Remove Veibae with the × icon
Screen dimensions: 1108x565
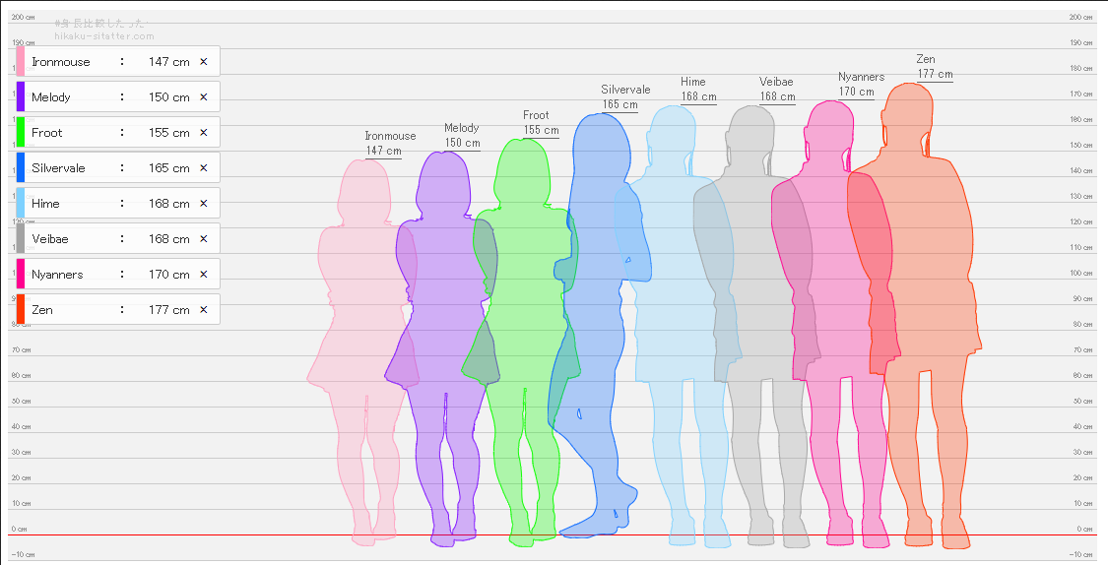coord(204,239)
